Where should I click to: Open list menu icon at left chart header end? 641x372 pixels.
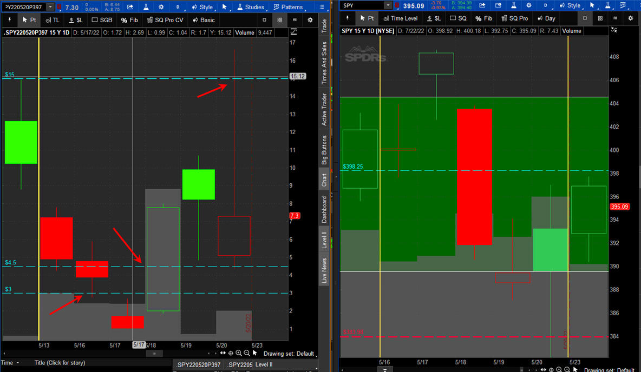point(322,7)
